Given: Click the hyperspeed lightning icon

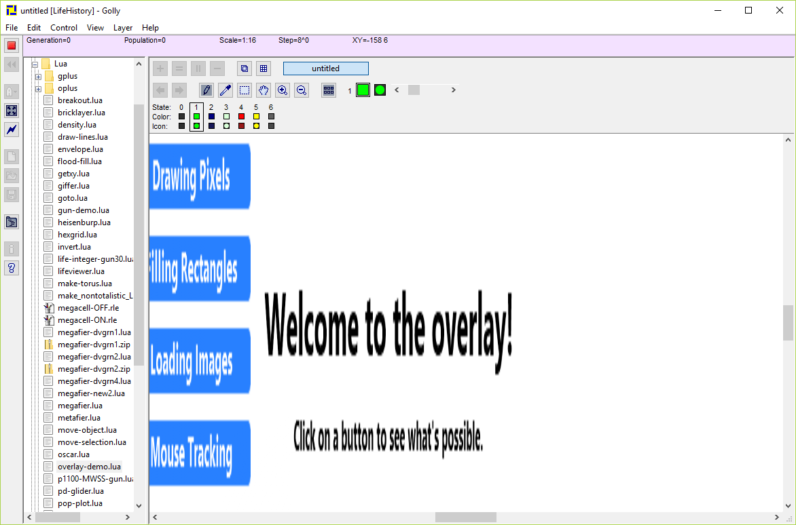Looking at the screenshot, I should 12,130.
